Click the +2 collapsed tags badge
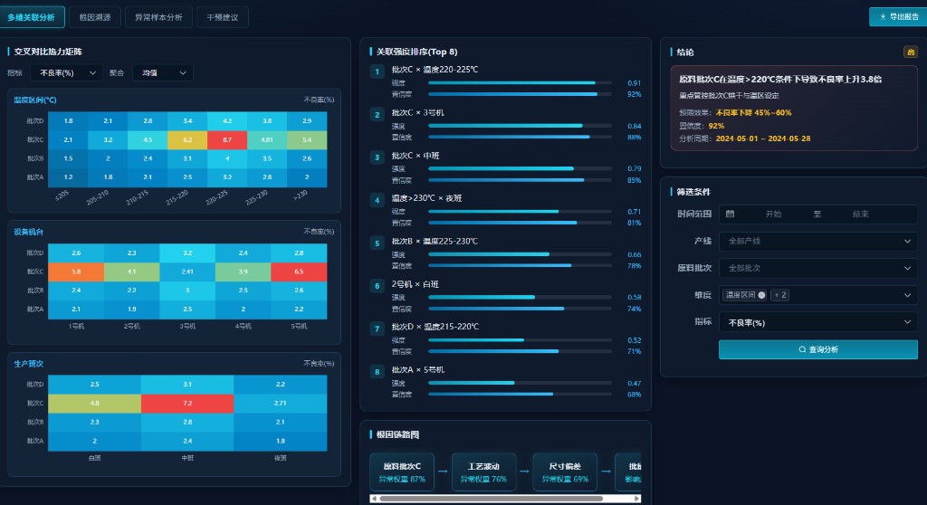 (x=779, y=295)
